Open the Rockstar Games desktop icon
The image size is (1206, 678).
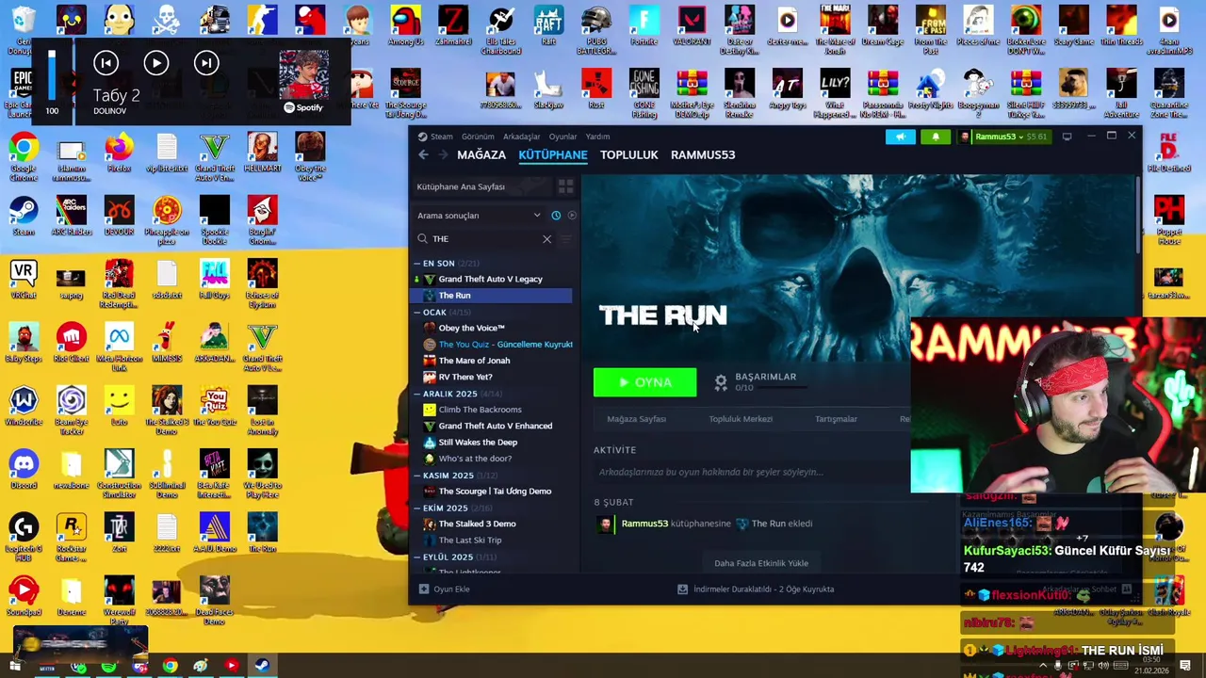(x=71, y=538)
